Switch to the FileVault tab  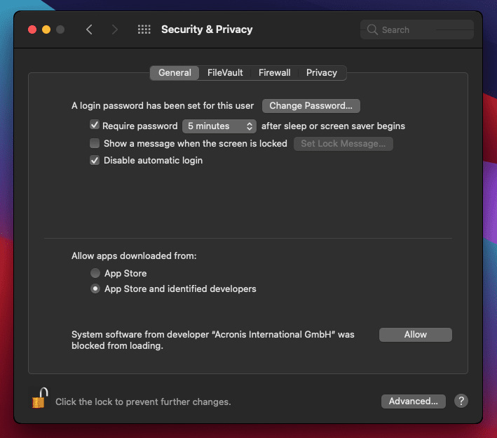tap(225, 72)
